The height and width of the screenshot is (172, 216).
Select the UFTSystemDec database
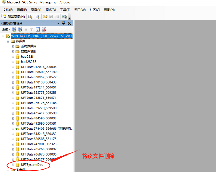coord(32,165)
